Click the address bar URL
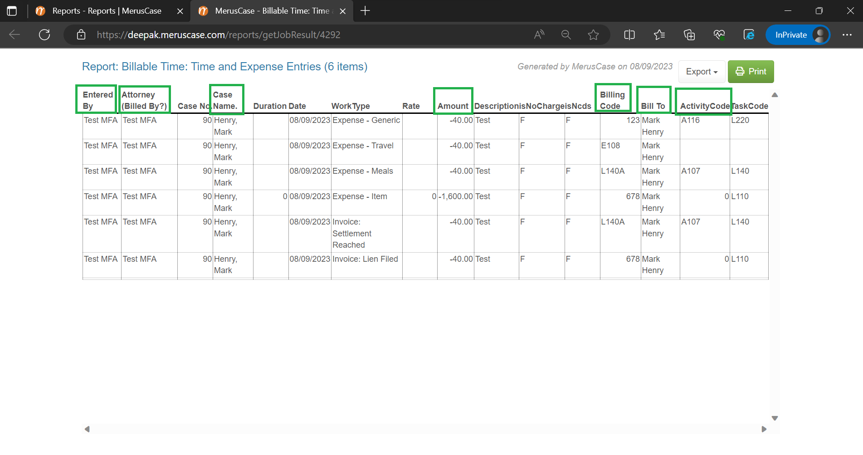This screenshot has width=863, height=455. [x=219, y=35]
